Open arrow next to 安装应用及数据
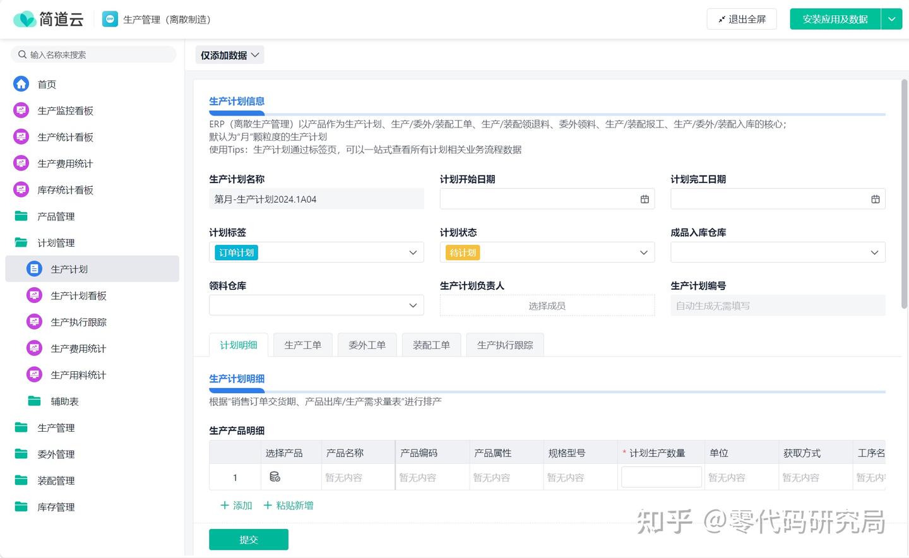 (x=891, y=20)
